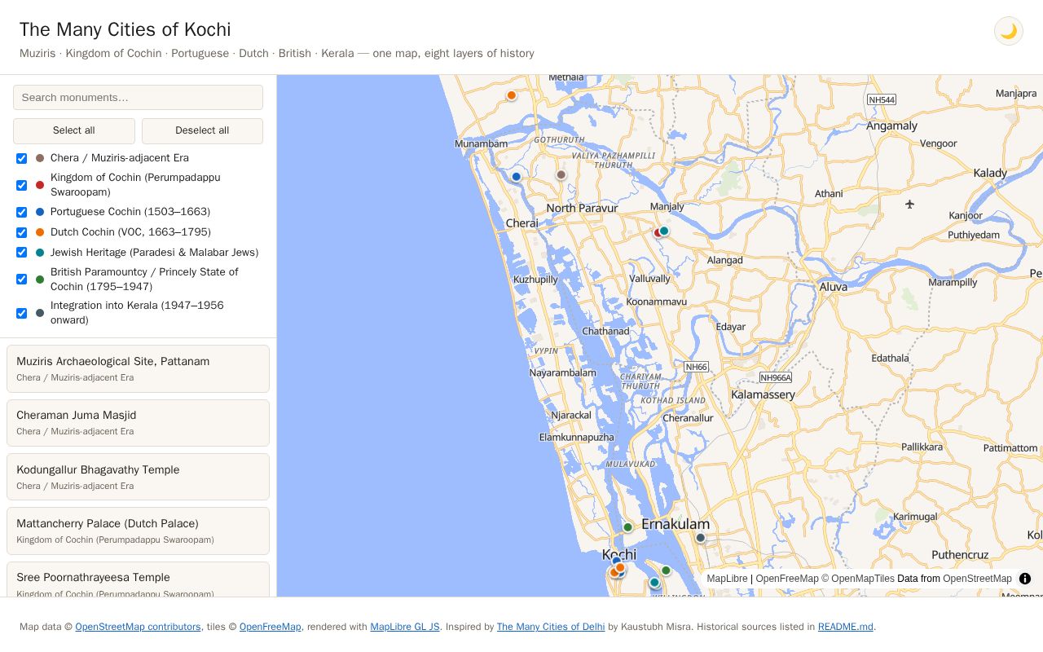
Task: Open Sree Poornathrayeesa Temple card
Action: [138, 579]
